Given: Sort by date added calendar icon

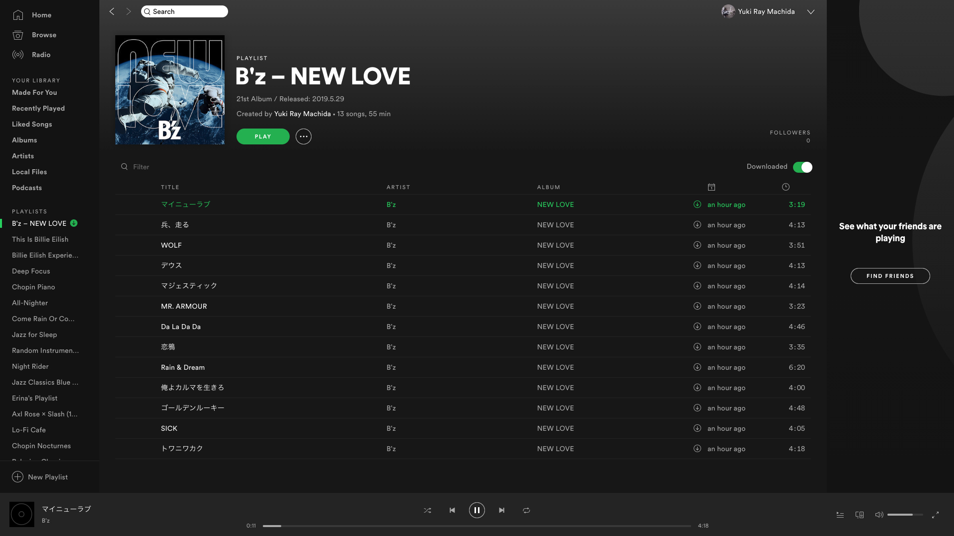Looking at the screenshot, I should (712, 187).
